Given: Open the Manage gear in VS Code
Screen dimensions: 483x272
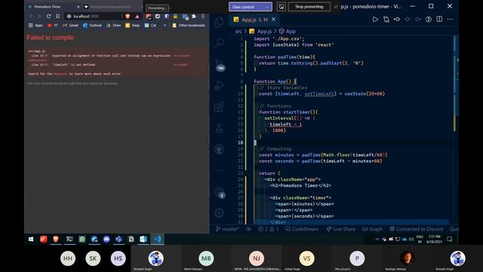Looking at the screenshot, I should coord(219,213).
